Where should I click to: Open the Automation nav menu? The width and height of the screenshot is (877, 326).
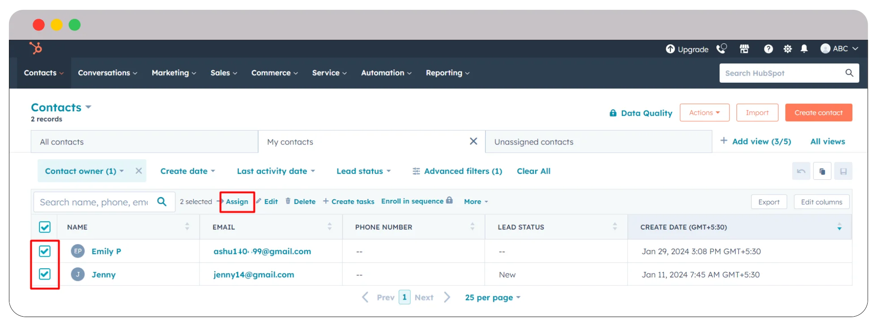[x=386, y=73]
